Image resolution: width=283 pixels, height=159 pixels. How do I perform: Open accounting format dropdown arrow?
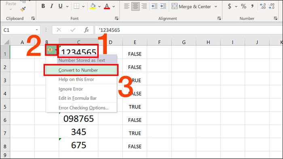click(236, 6)
